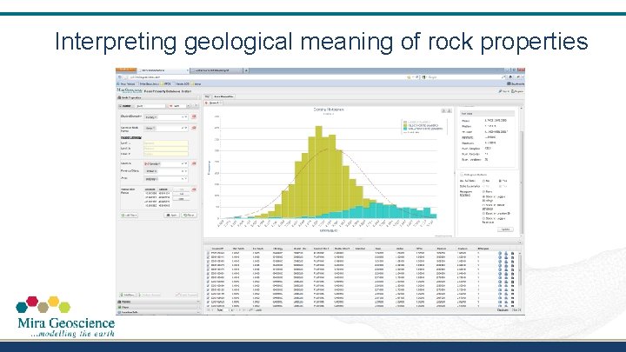626x352 pixels.
Task: Choose the last histogram stacking radio option
Action: pos(484,219)
